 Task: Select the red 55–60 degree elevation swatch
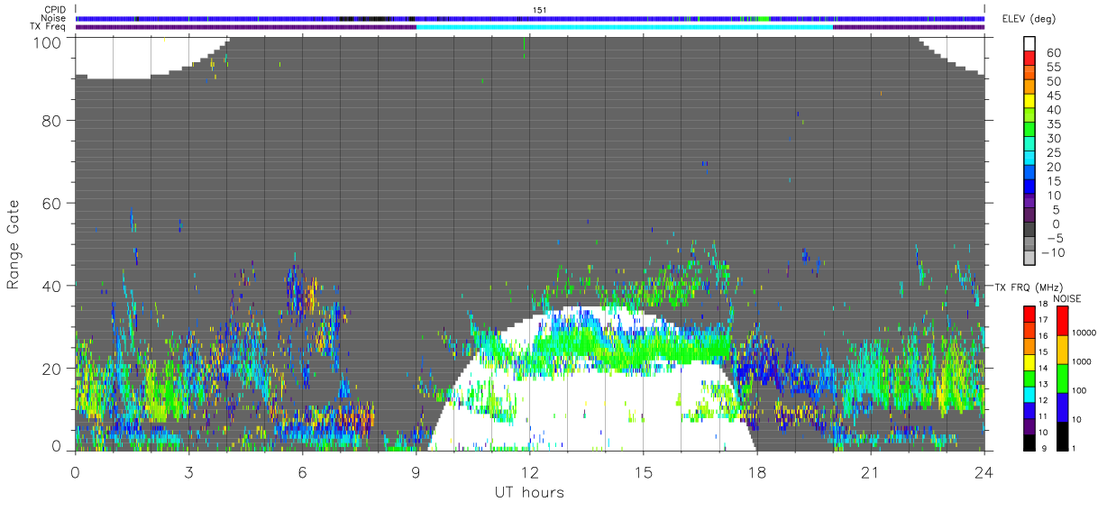1029,59
